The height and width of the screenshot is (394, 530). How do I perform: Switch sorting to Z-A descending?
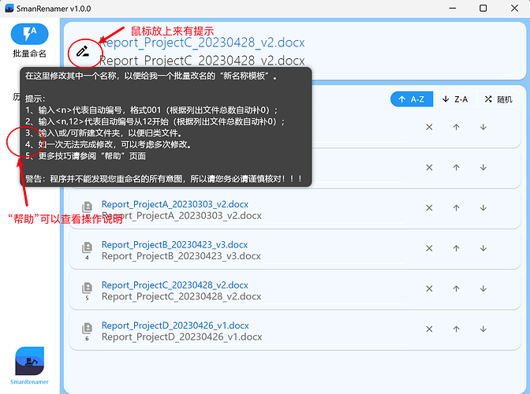455,99
